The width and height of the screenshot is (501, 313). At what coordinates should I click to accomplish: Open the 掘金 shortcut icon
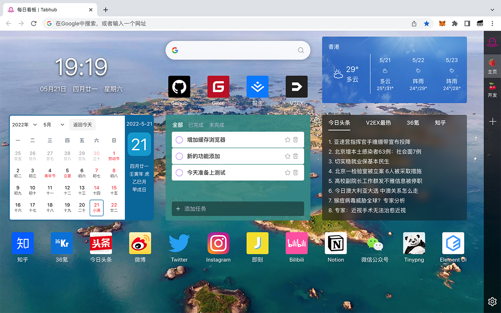coord(257,86)
